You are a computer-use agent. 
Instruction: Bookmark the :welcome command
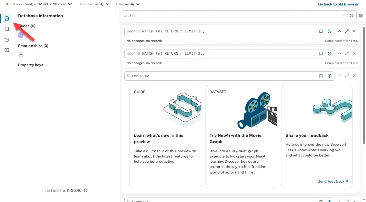321,76
